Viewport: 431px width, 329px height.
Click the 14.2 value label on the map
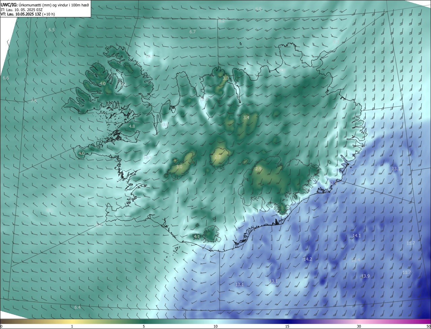308,259
